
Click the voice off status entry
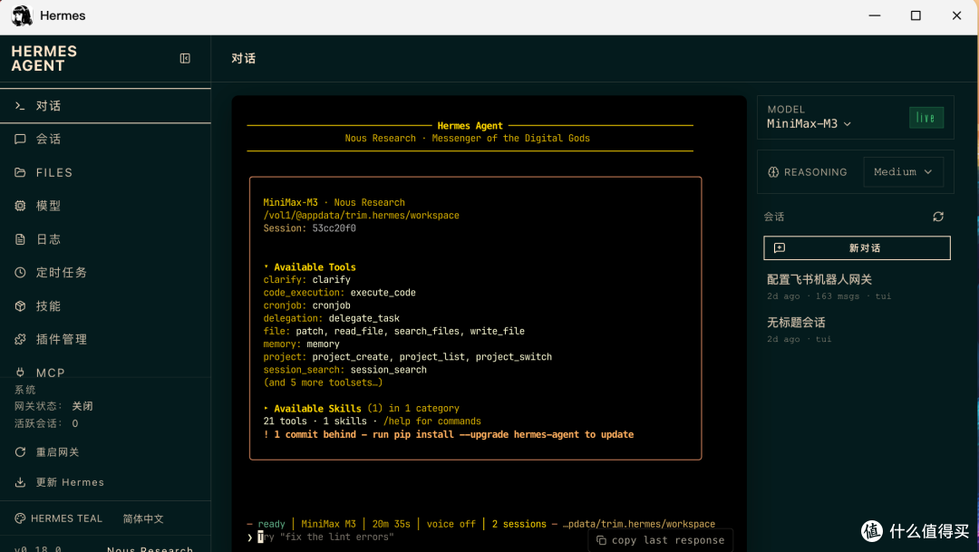(x=451, y=524)
